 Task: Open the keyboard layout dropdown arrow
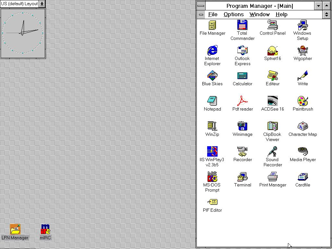(x=42, y=4)
